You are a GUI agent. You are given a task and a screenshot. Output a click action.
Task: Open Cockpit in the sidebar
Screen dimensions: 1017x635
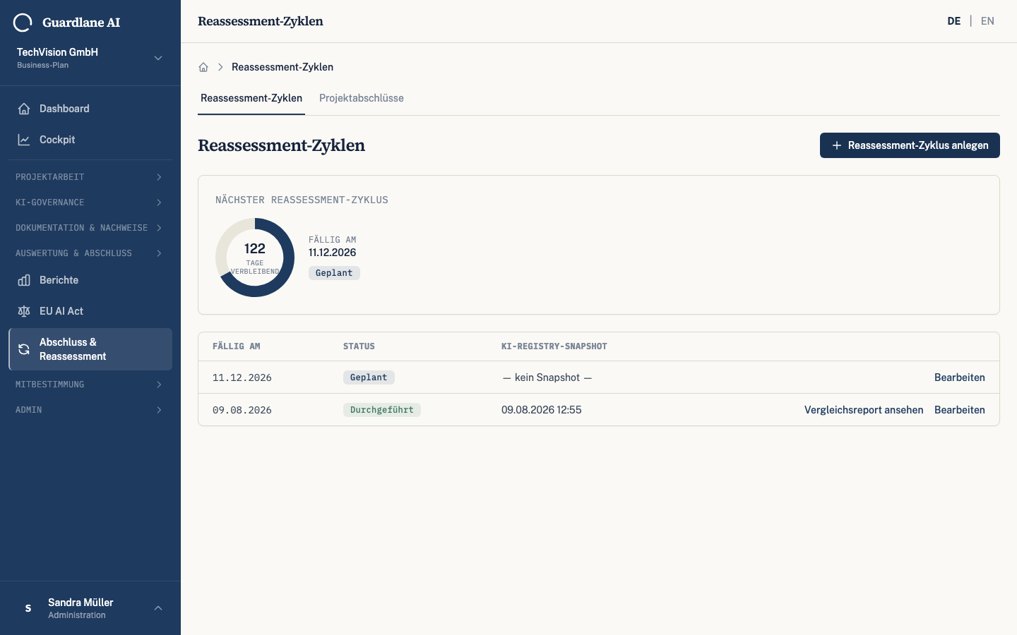pyautogui.click(x=90, y=140)
